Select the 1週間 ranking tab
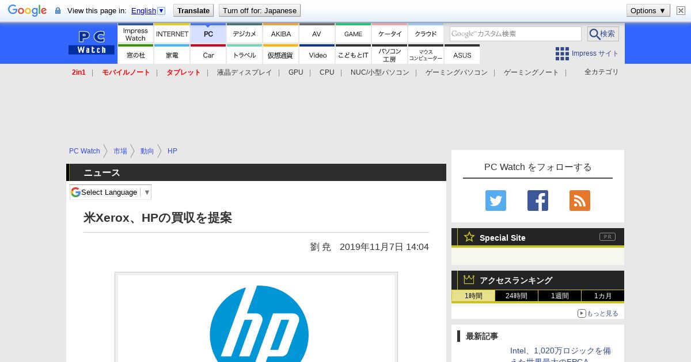691x362 pixels. [x=560, y=296]
